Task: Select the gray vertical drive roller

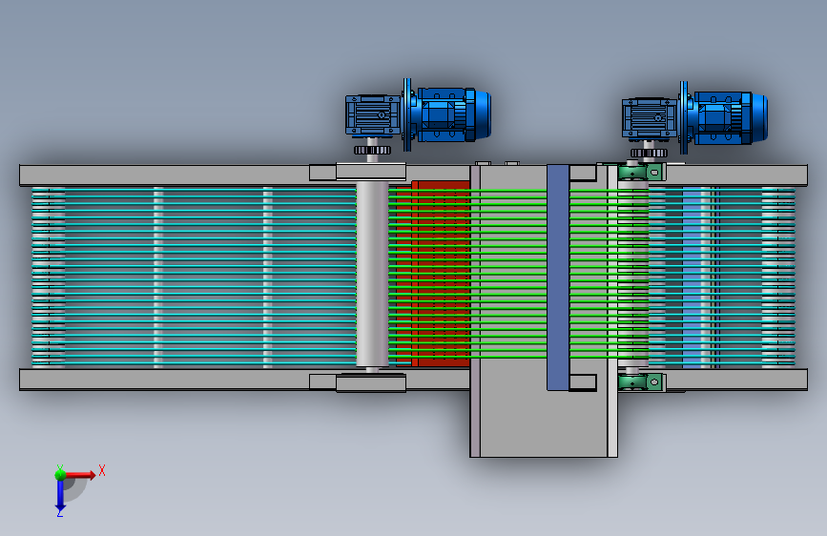Action: tap(372, 275)
